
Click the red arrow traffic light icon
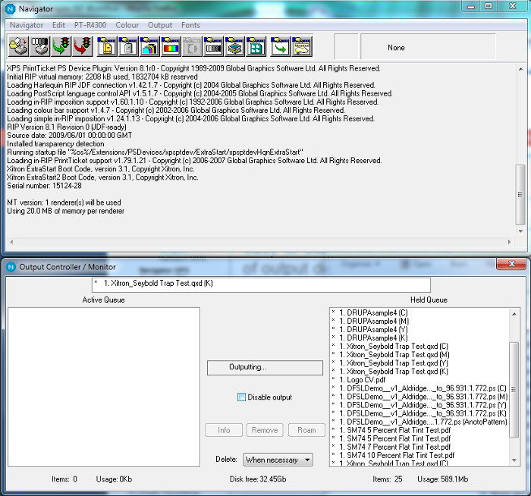(x=83, y=47)
